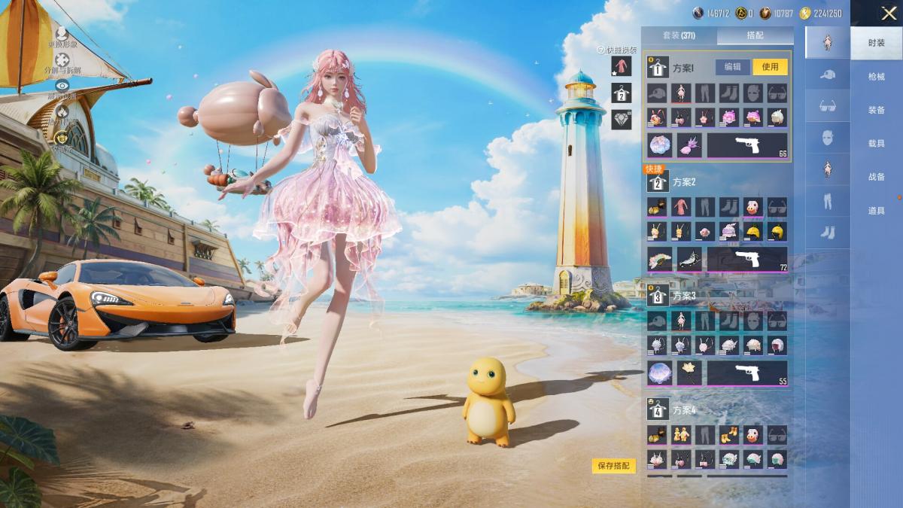903x508 pixels.
Task: Click the yellow boots slot in 方案4
Action: pos(729,435)
